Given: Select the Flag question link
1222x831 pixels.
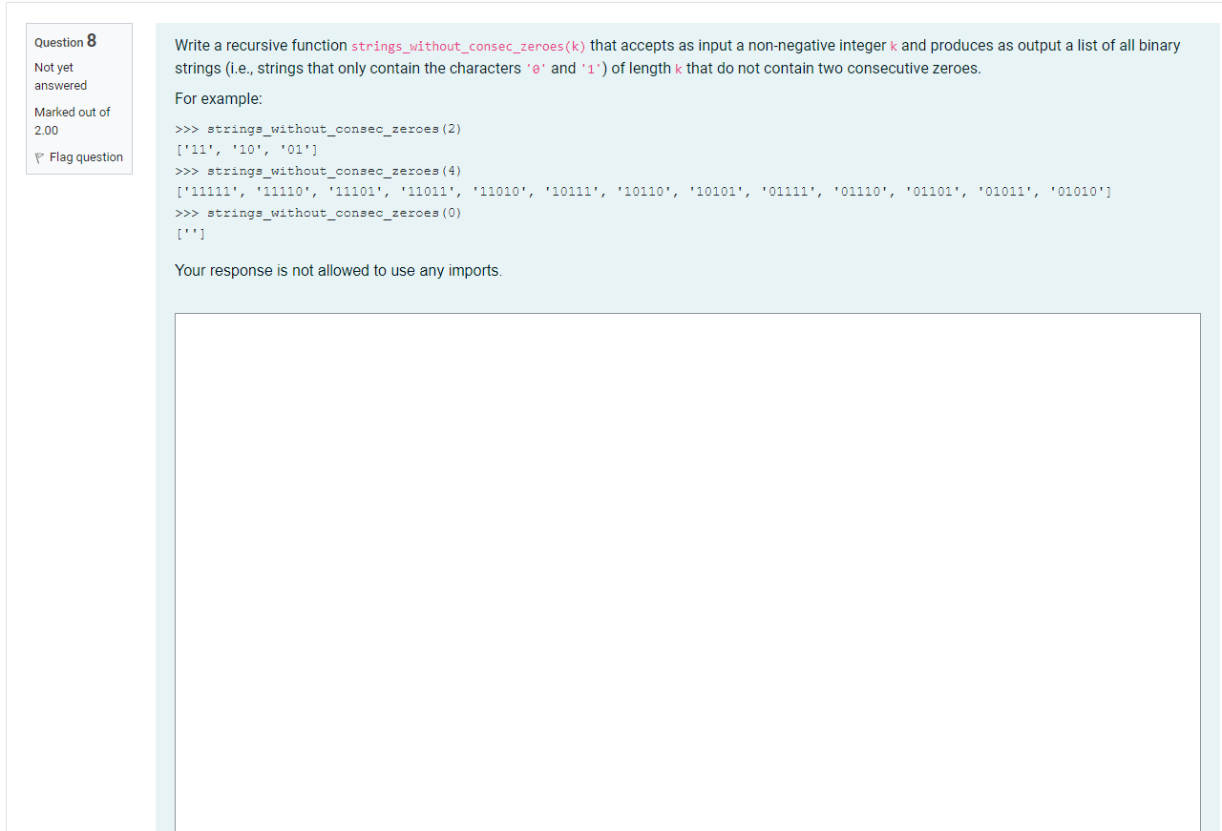Looking at the screenshot, I should (x=86, y=156).
